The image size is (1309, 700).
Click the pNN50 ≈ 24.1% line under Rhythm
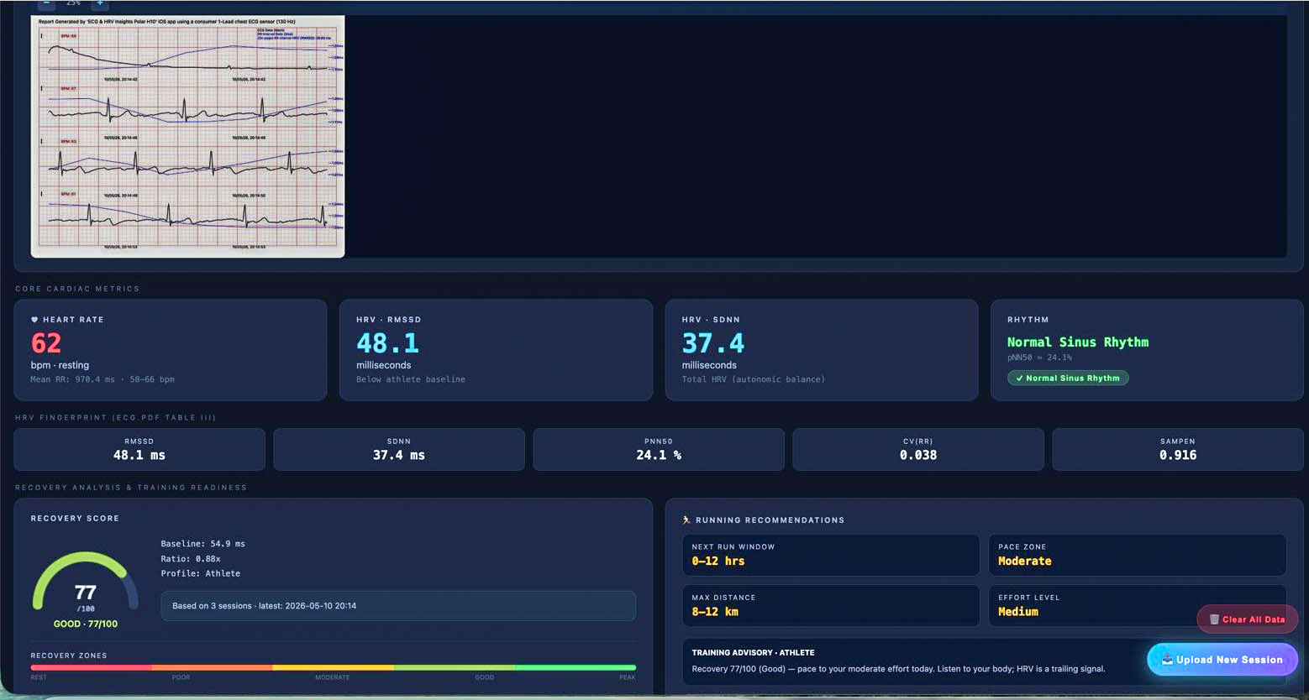(x=1039, y=358)
